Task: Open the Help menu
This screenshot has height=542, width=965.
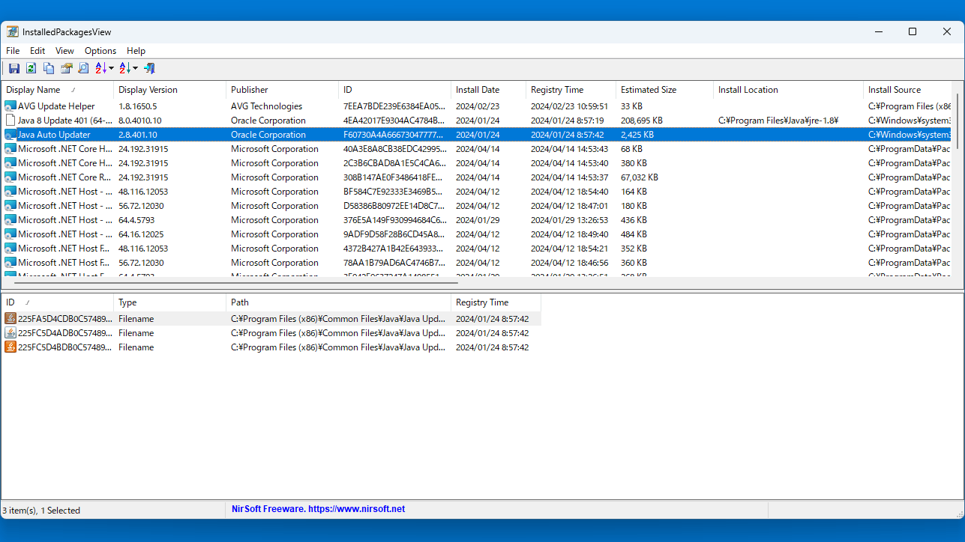Action: tap(136, 51)
